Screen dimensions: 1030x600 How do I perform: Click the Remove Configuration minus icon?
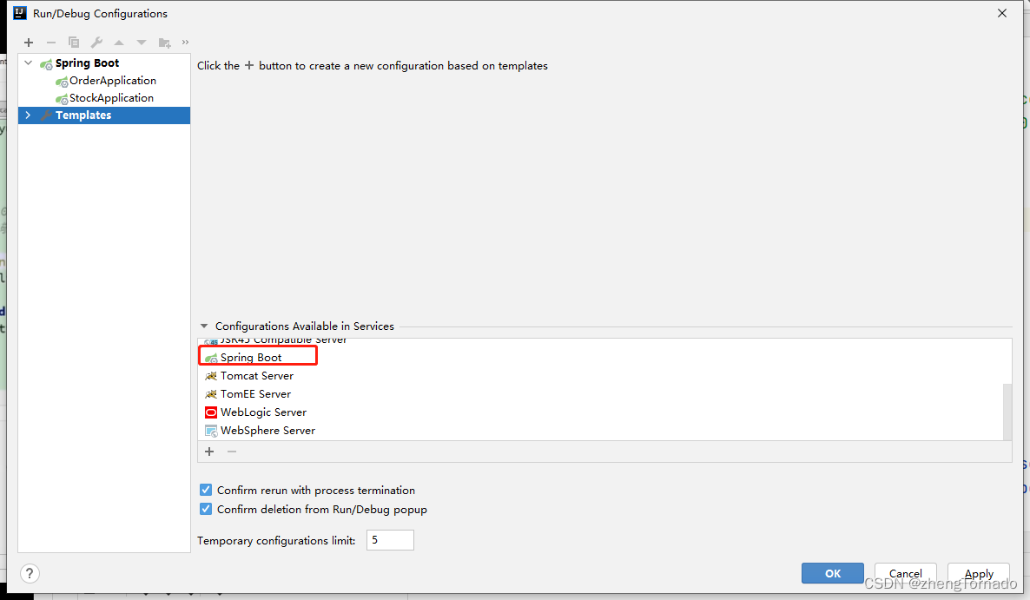51,43
